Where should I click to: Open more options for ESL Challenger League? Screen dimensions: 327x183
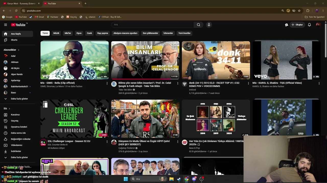tap(107, 142)
